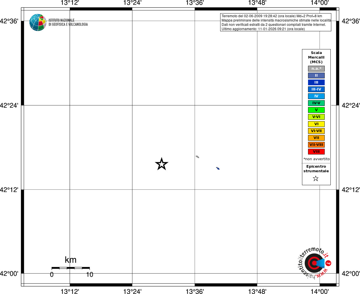Screen dimensions: 360x294
Task: Click top axis label 13°48'
Action: pos(257,3)
